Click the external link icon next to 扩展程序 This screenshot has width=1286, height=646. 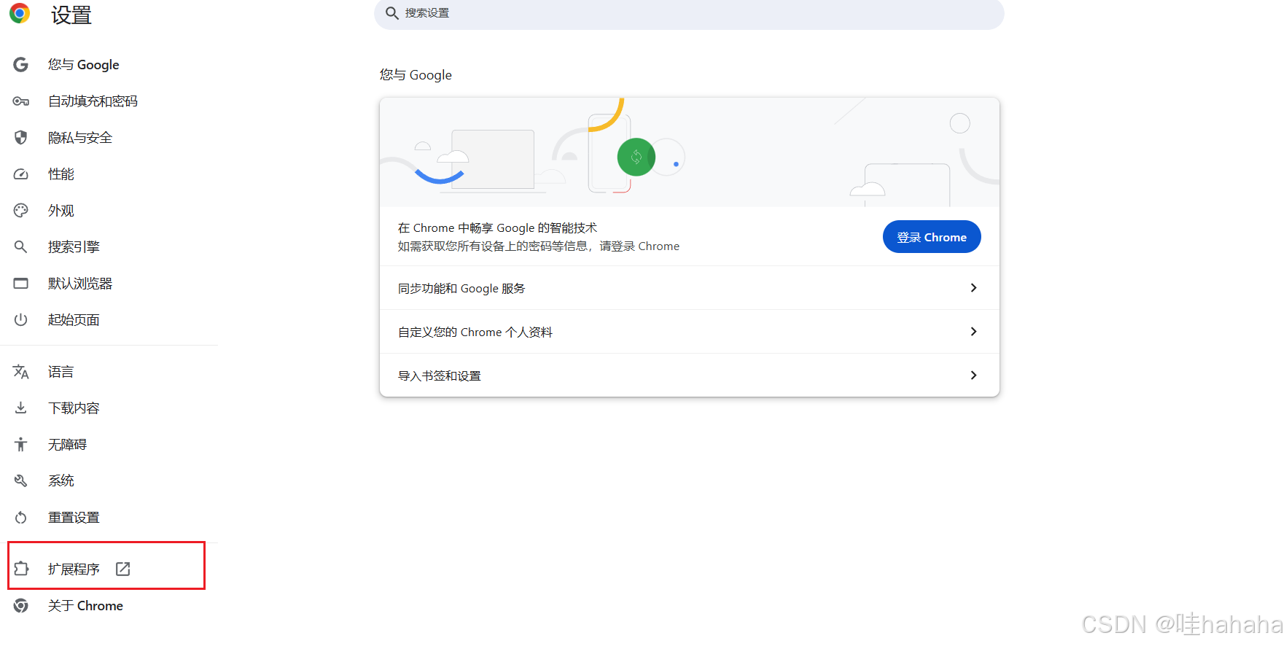123,569
